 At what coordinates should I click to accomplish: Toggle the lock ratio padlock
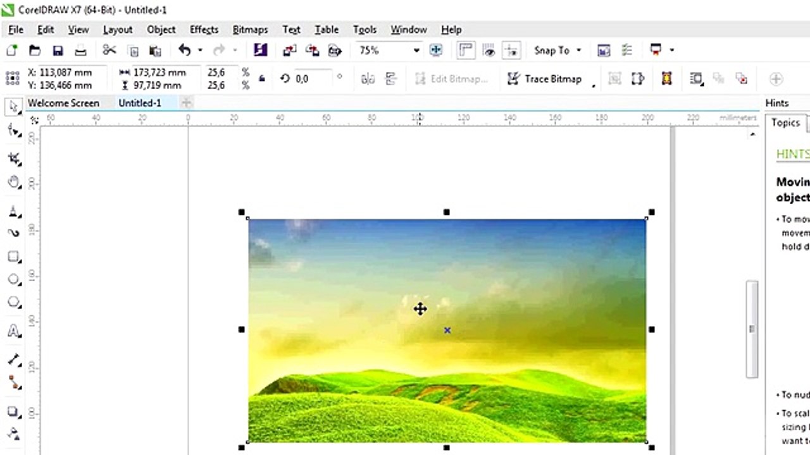[262, 78]
